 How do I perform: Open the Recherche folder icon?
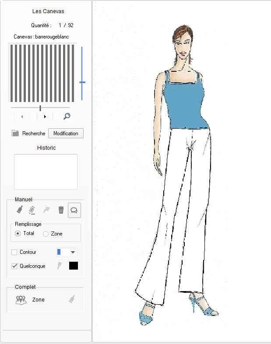15,133
